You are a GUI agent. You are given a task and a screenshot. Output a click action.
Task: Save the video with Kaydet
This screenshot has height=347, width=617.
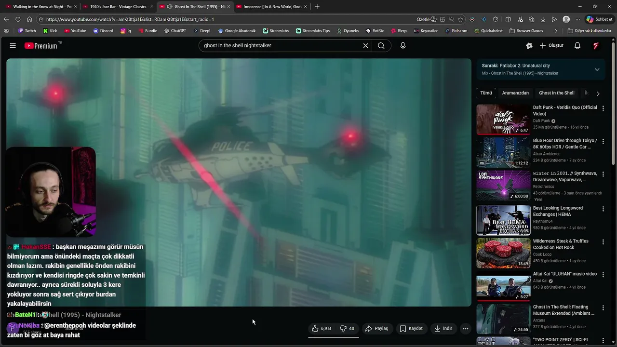(411, 329)
